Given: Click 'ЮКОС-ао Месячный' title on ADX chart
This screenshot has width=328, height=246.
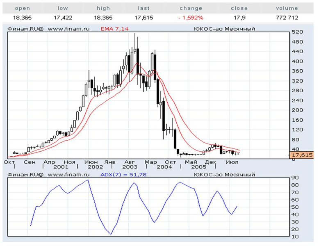Looking at the screenshot, I should coord(224,175).
